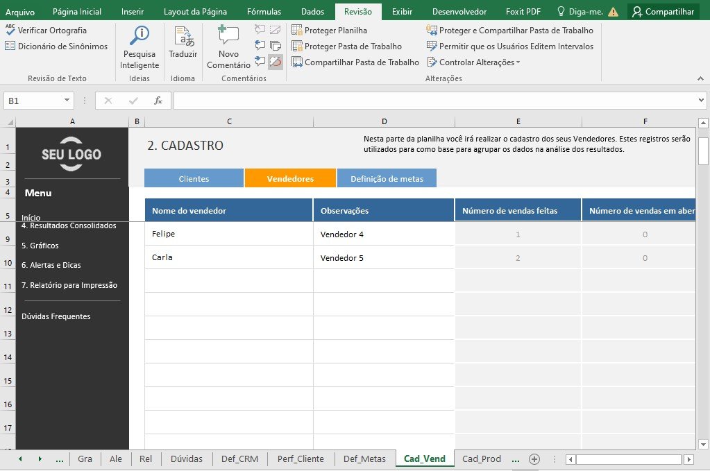
Task: Add a Novo Comentário
Action: 228,47
